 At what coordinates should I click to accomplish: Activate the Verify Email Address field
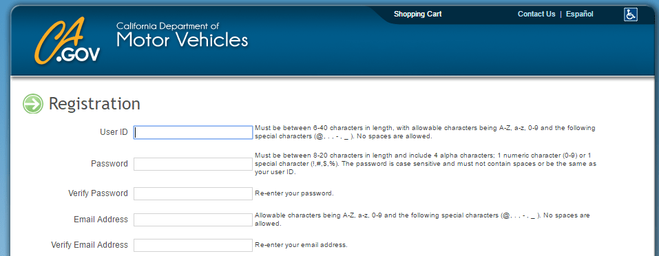point(193,245)
